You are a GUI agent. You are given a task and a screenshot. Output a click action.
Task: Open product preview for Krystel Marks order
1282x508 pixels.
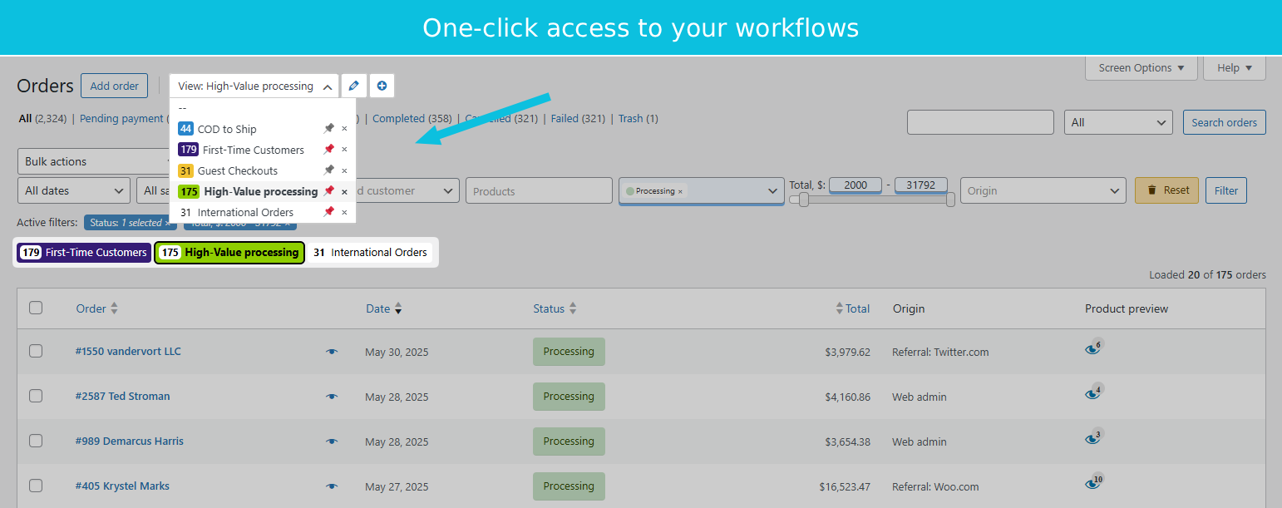(x=1092, y=485)
